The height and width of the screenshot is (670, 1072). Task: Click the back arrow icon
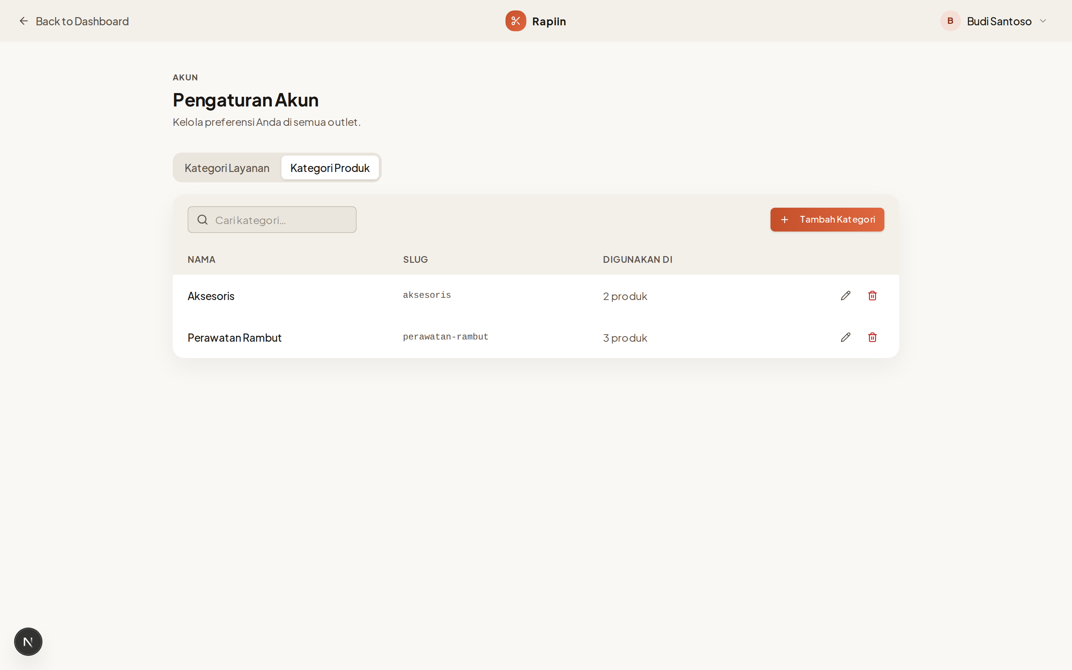[23, 21]
